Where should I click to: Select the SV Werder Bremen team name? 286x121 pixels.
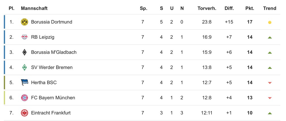pos(52,67)
